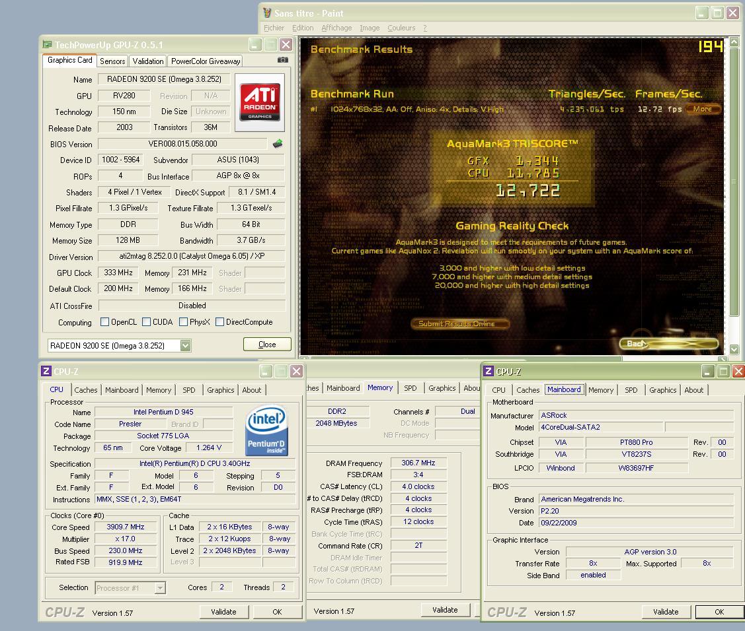745x631 pixels.
Task: Open SPD tab in middle CPU-Z window
Action: (x=411, y=388)
